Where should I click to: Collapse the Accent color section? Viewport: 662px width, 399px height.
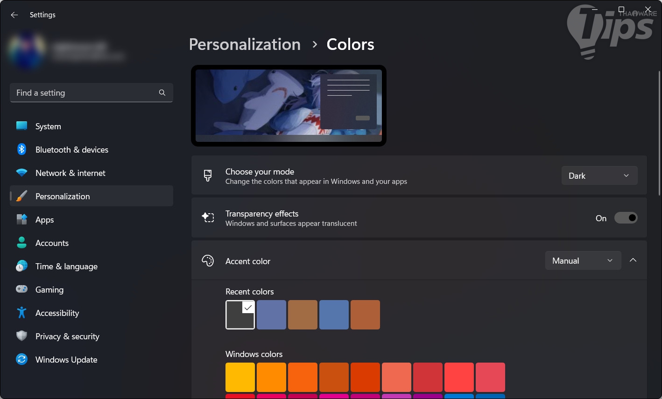pyautogui.click(x=633, y=260)
